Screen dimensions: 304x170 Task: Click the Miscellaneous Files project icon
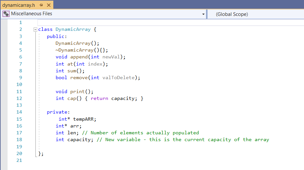click(x=6, y=14)
